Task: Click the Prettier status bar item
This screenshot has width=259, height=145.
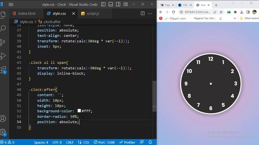Action: click(127, 142)
